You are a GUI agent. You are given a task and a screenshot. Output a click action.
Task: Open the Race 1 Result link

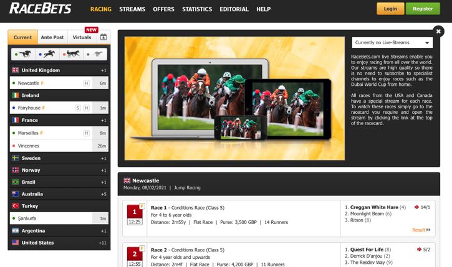[x=421, y=230]
